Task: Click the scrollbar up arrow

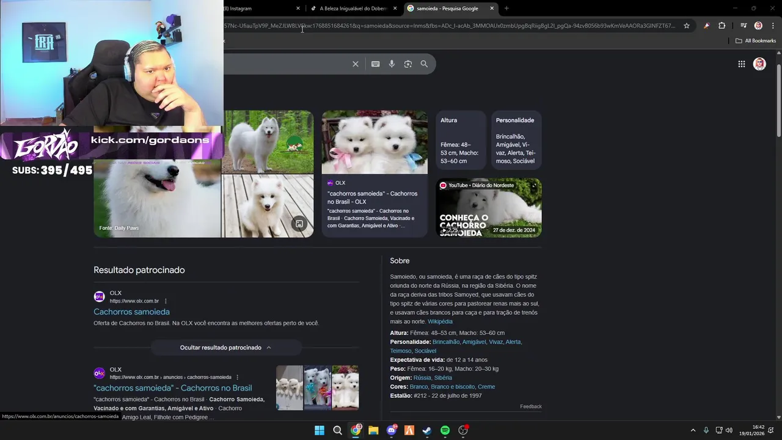Action: pos(778,53)
